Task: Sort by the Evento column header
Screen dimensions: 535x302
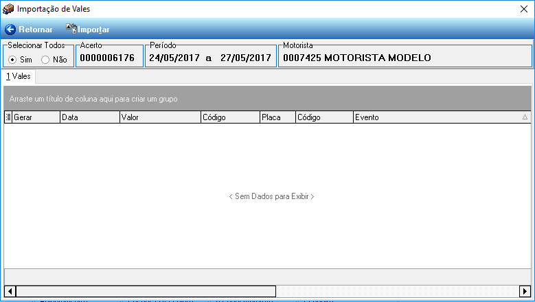Action: click(442, 117)
